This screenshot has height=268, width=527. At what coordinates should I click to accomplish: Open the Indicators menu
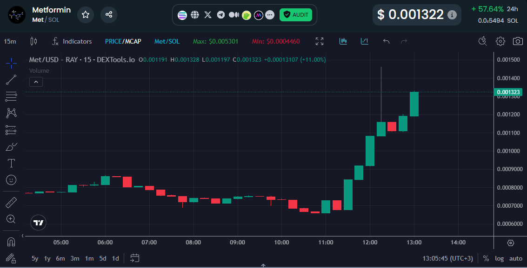tap(72, 41)
